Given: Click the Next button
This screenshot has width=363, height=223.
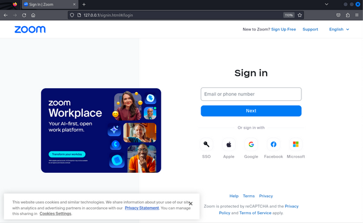Looking at the screenshot, I should [251, 111].
